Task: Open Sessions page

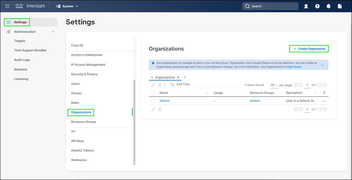Action: [20, 69]
